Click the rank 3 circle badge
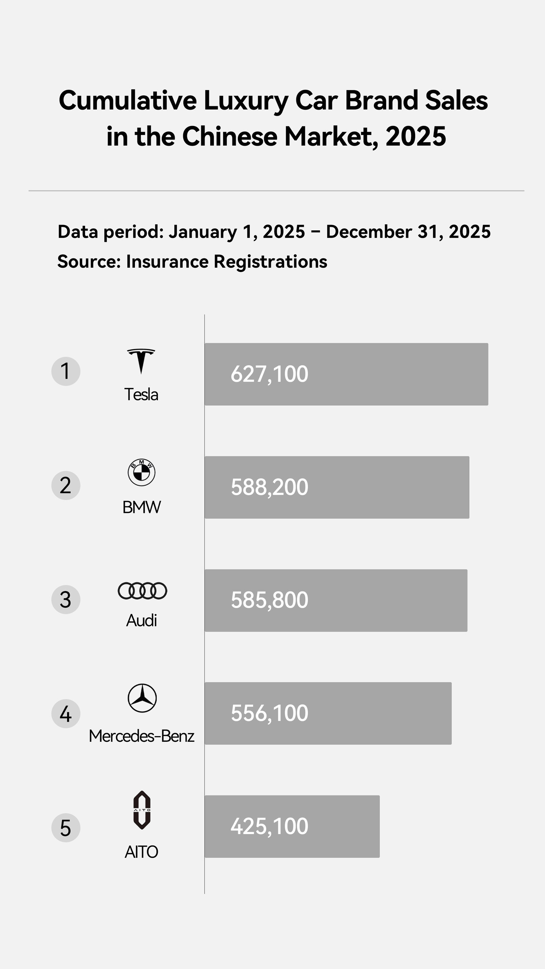This screenshot has width=545, height=969. pyautogui.click(x=66, y=600)
